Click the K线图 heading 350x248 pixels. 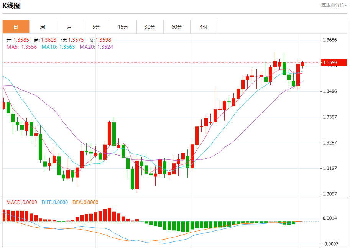point(12,6)
